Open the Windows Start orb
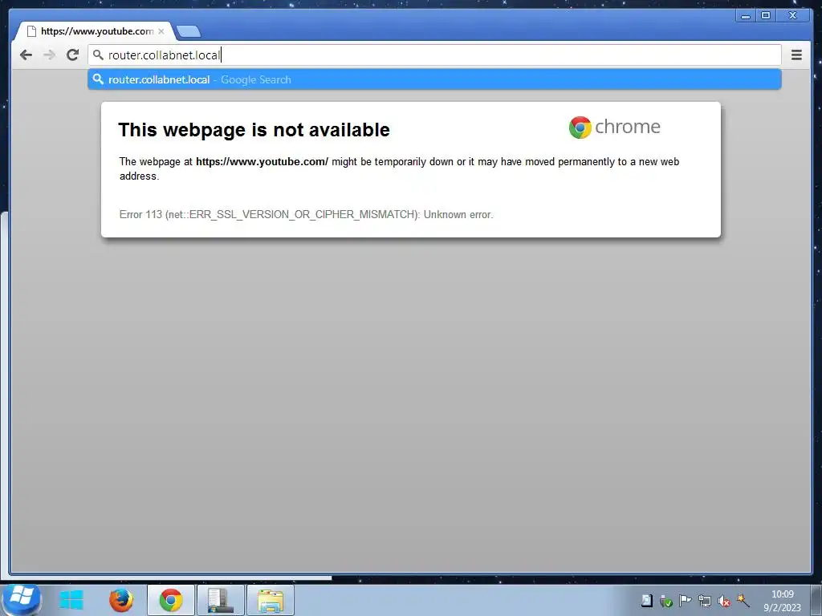 pos(21,600)
